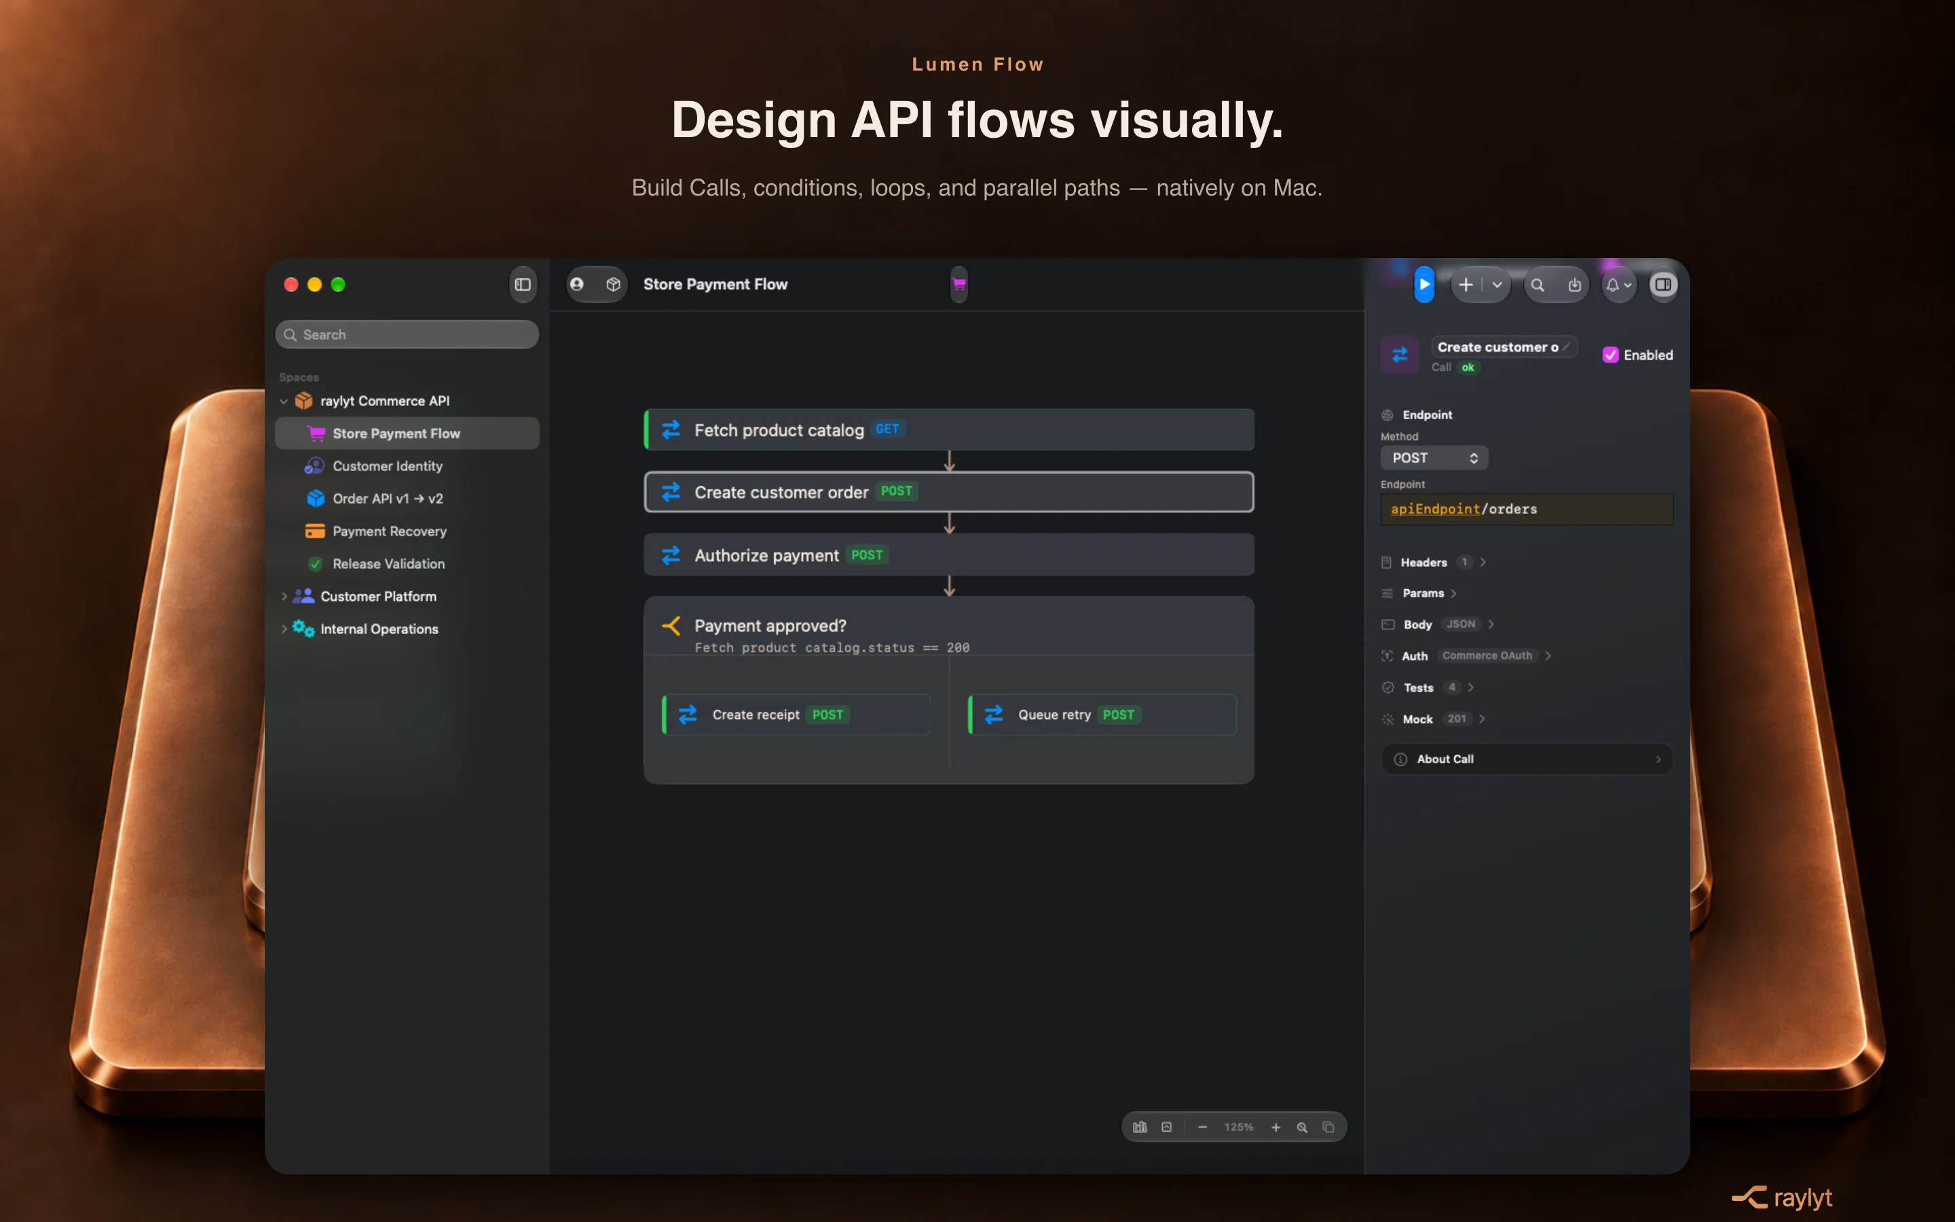
Task: Expand the Internal Operations space
Action: click(284, 629)
